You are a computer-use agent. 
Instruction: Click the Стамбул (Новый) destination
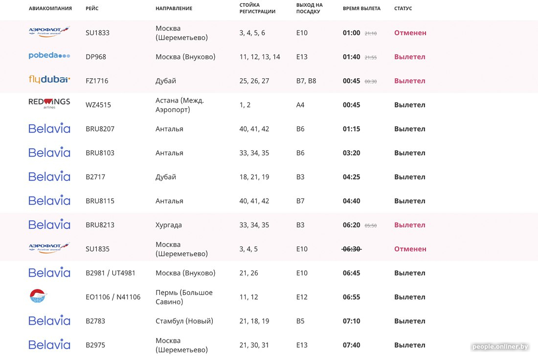(184, 321)
